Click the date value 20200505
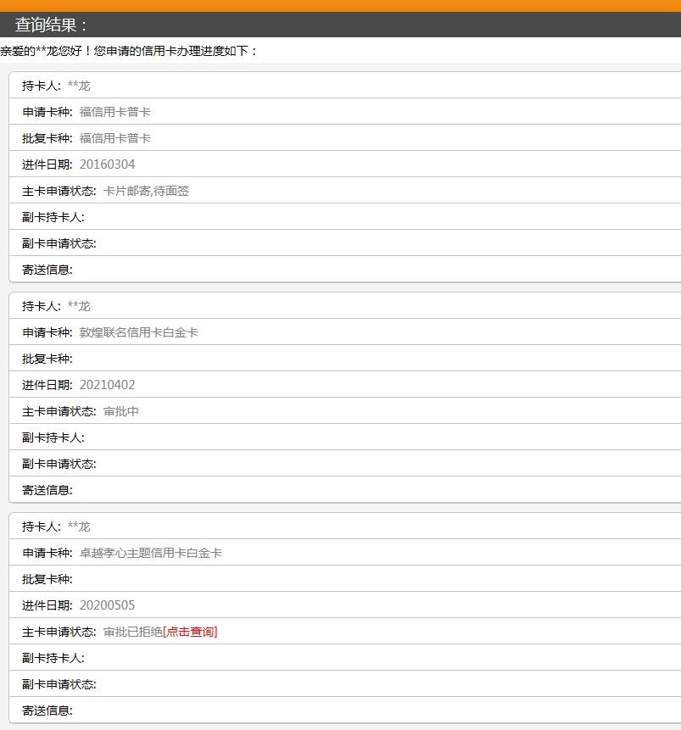 [x=107, y=605]
